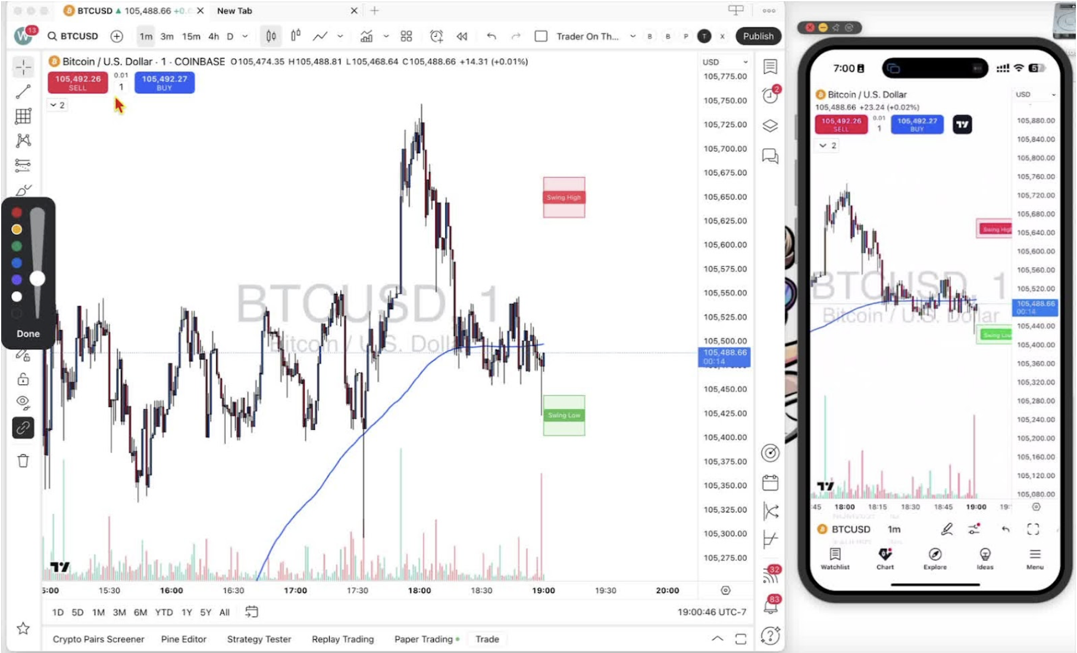
Task: Open the layout templates grid icon
Action: [x=406, y=36]
